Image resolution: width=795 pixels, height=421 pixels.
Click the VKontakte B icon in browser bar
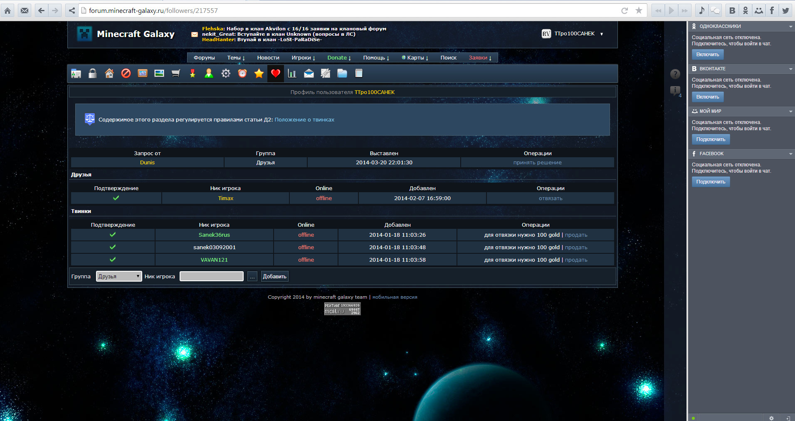pos(732,10)
